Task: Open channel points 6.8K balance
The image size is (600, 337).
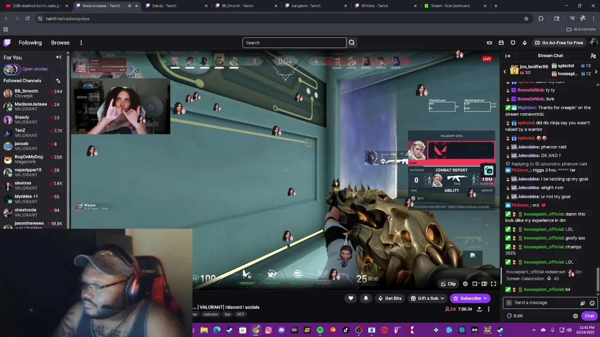Action: 515,316
